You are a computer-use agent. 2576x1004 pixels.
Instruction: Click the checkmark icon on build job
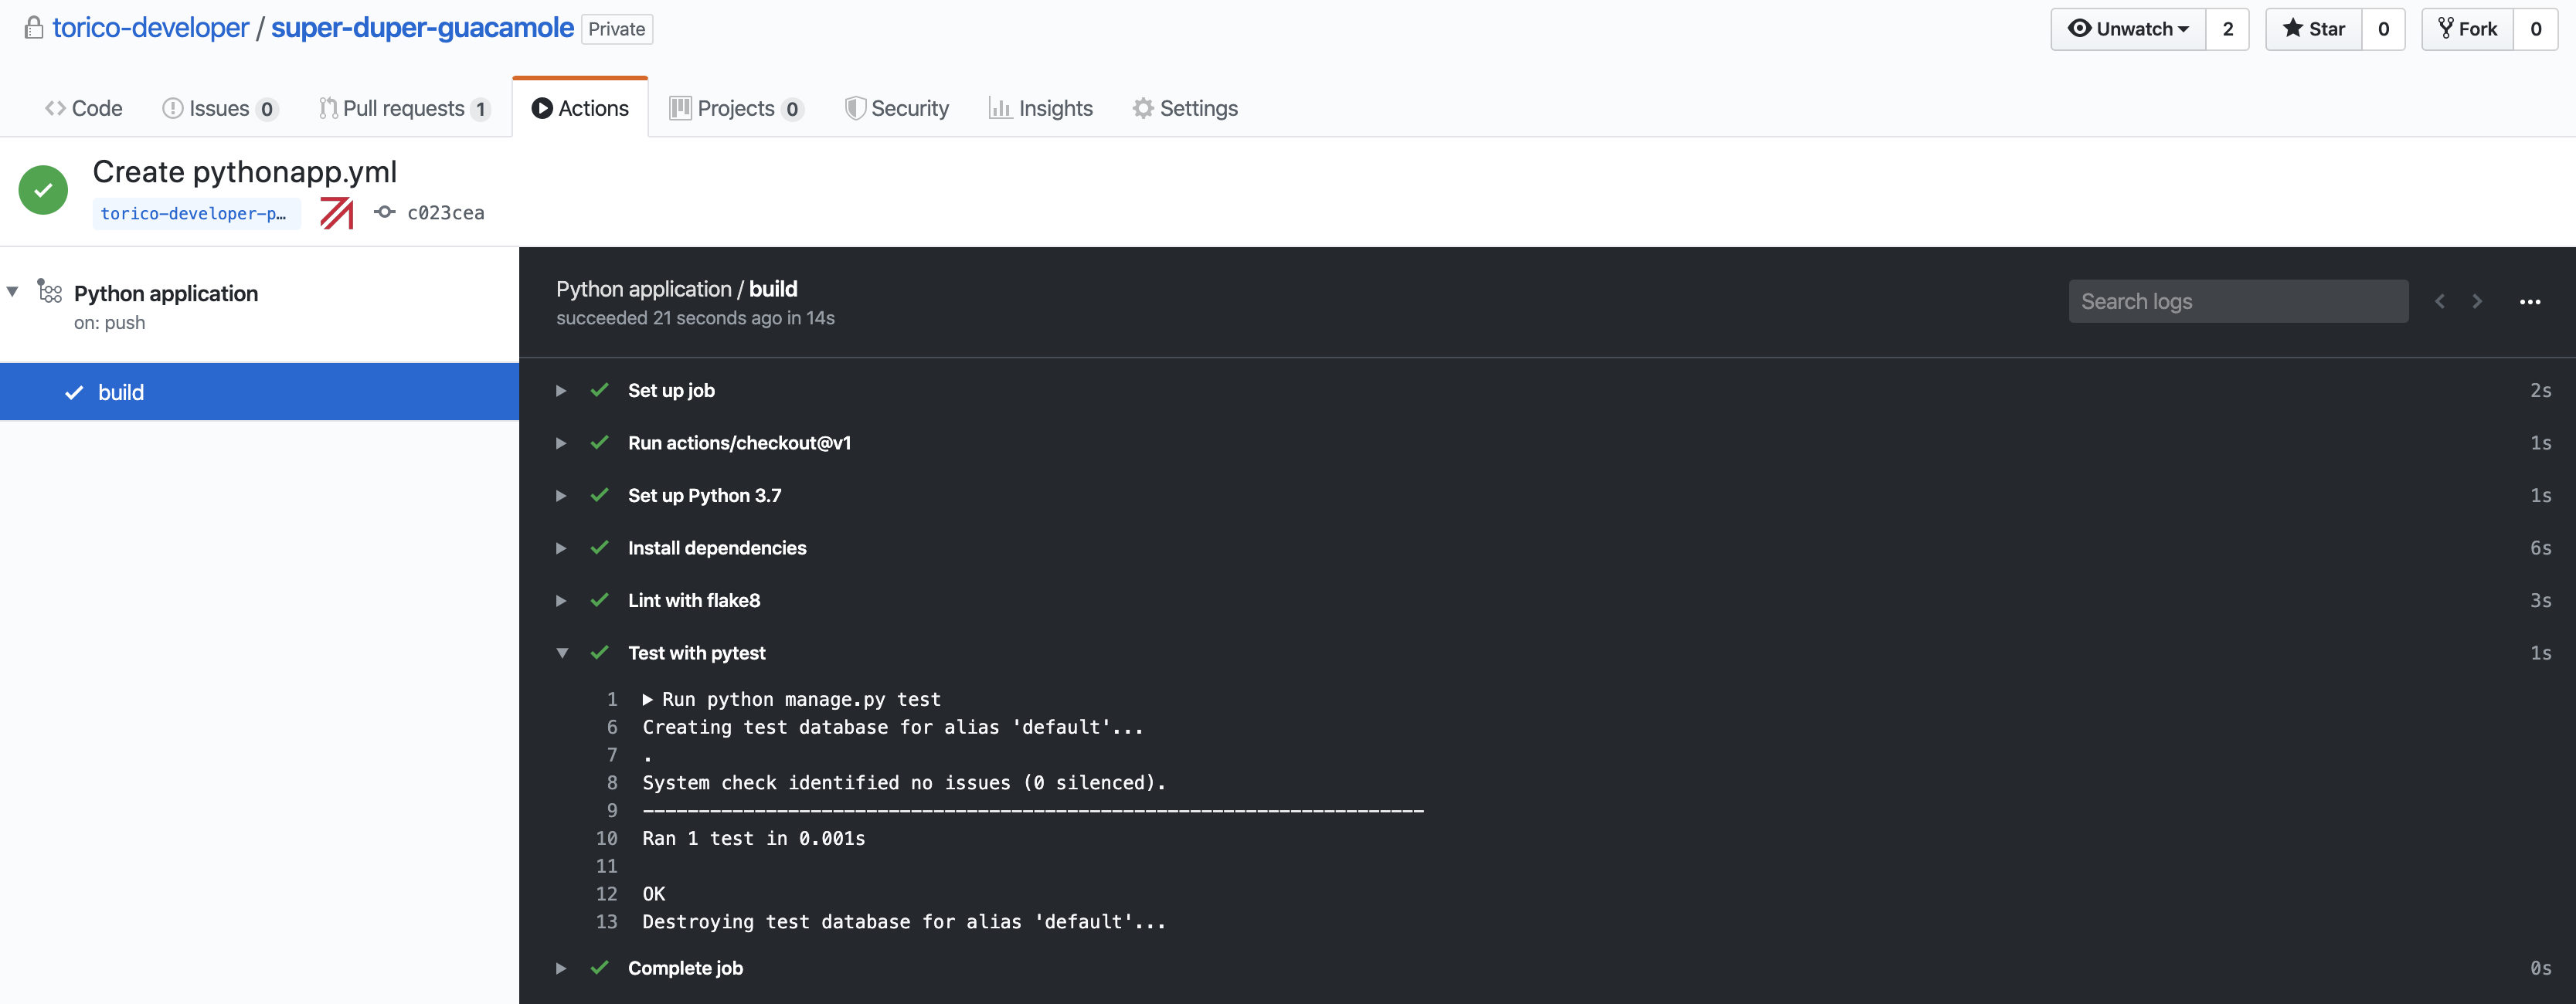tap(74, 393)
